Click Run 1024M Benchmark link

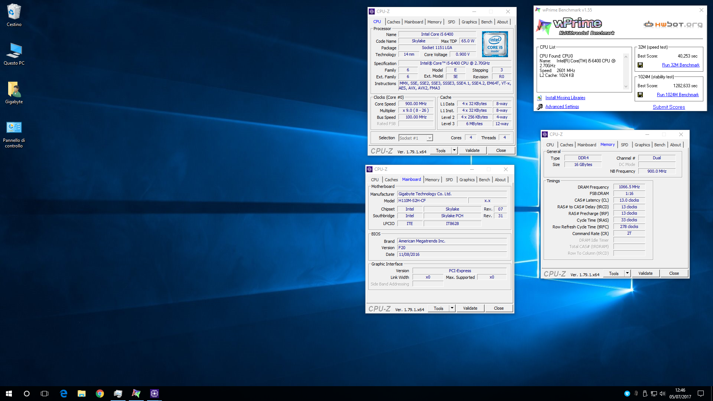click(x=678, y=95)
